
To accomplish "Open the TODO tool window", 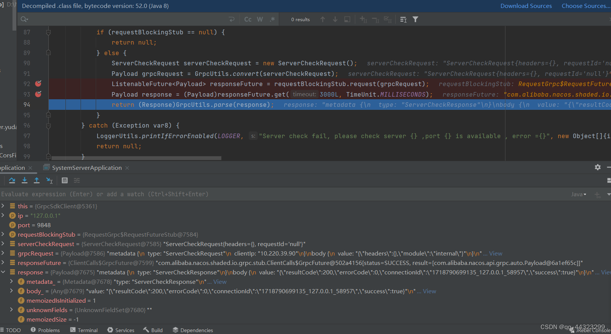I will 11,330.
